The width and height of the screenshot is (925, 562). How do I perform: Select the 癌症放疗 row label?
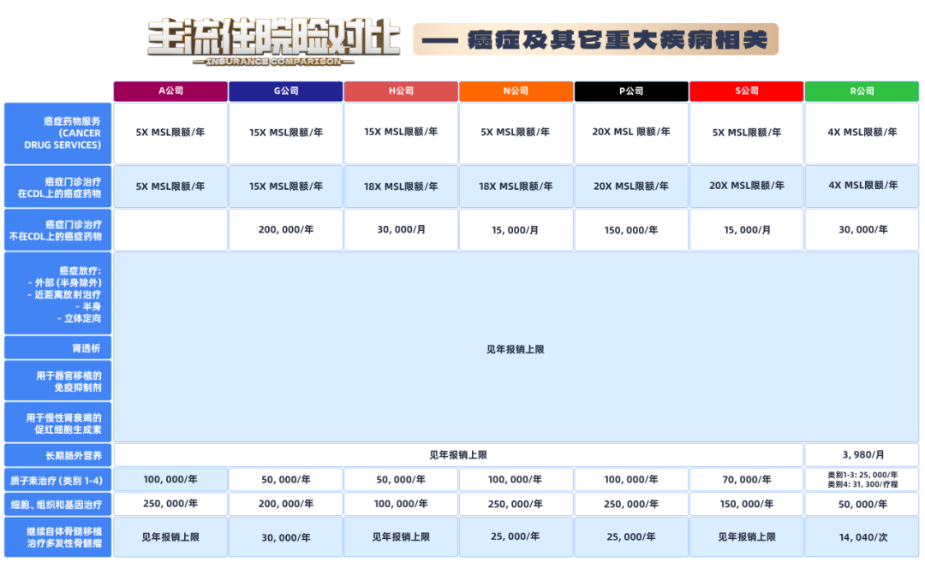coord(57,295)
